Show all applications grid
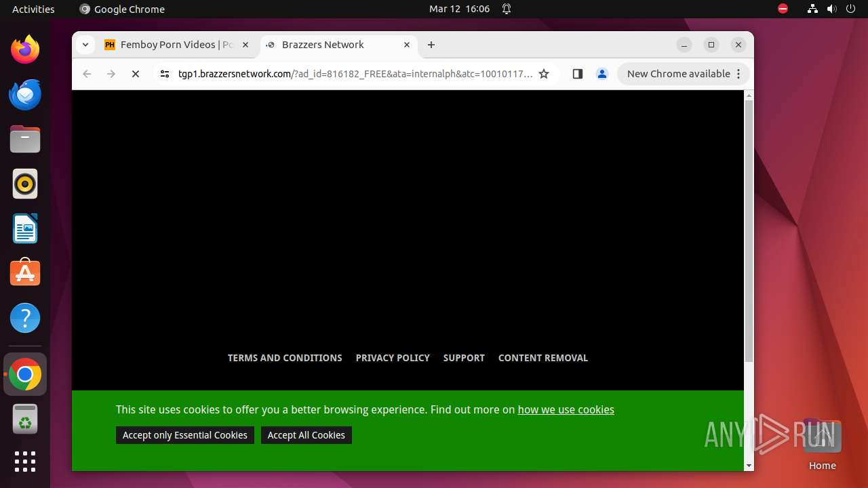 tap(25, 462)
